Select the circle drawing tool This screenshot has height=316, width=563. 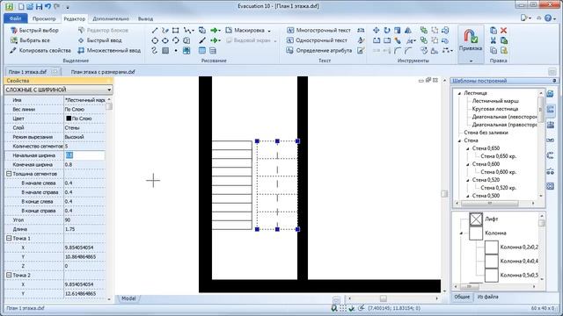click(155, 40)
